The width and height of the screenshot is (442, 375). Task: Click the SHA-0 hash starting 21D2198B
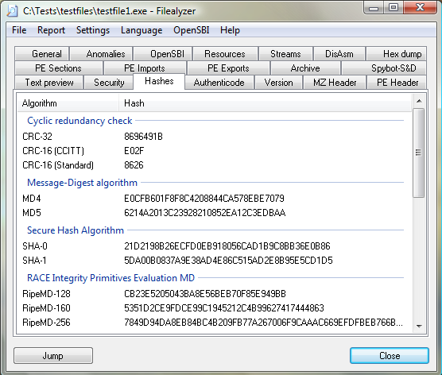coord(227,246)
